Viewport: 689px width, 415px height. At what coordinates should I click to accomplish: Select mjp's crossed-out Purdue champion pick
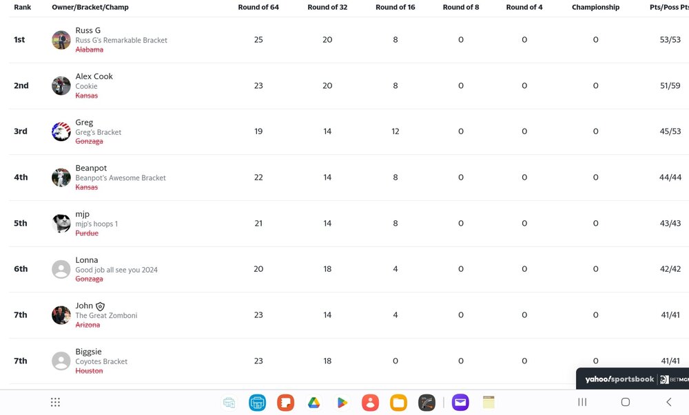pos(87,233)
